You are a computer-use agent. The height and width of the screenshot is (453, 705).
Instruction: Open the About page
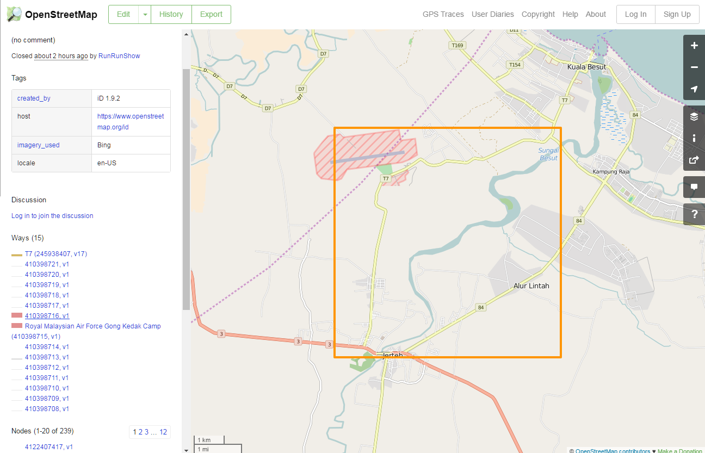596,15
